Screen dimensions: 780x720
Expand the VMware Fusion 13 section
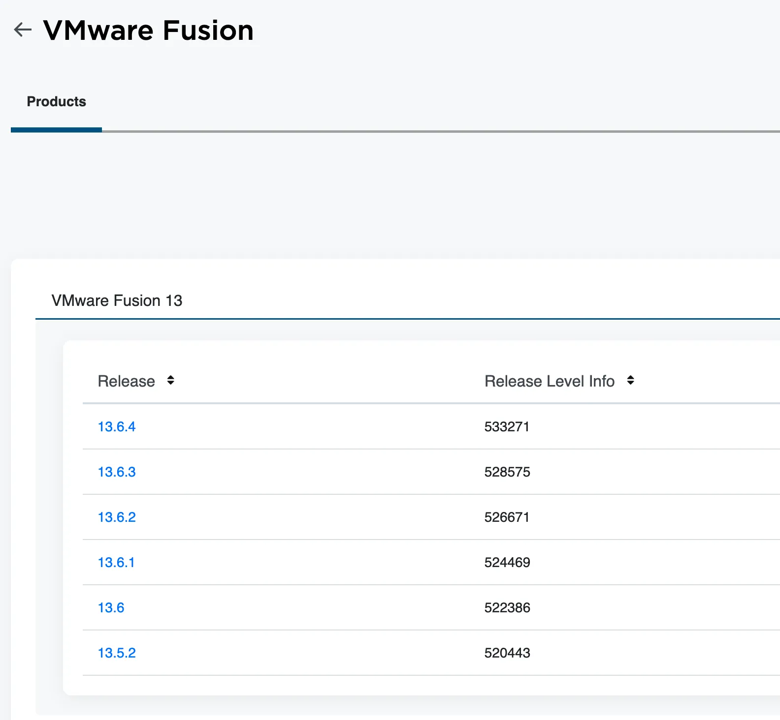tap(117, 300)
